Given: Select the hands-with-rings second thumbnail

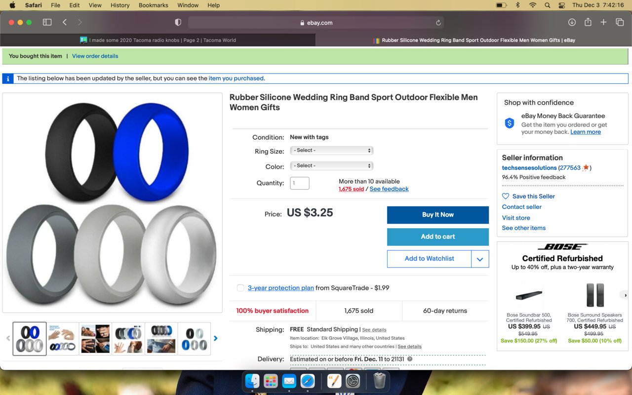Looking at the screenshot, I should pos(63,339).
